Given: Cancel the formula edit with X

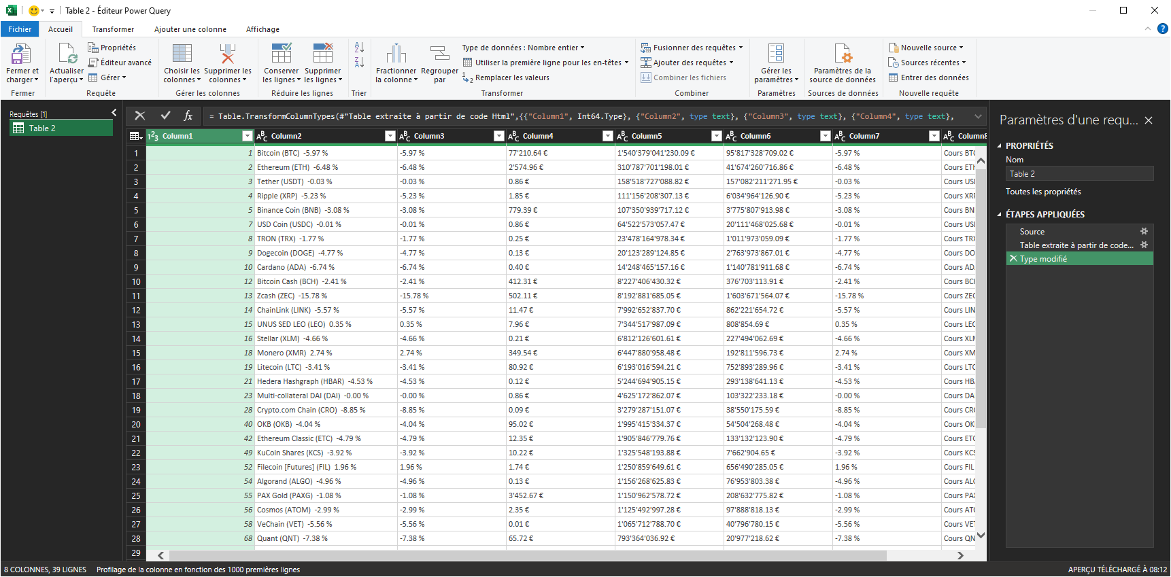Looking at the screenshot, I should (140, 116).
